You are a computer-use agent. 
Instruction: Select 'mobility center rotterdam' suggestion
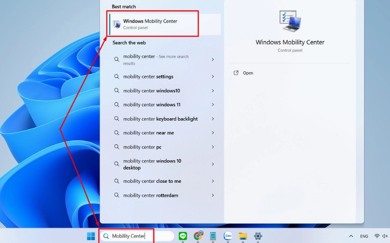(x=165, y=195)
